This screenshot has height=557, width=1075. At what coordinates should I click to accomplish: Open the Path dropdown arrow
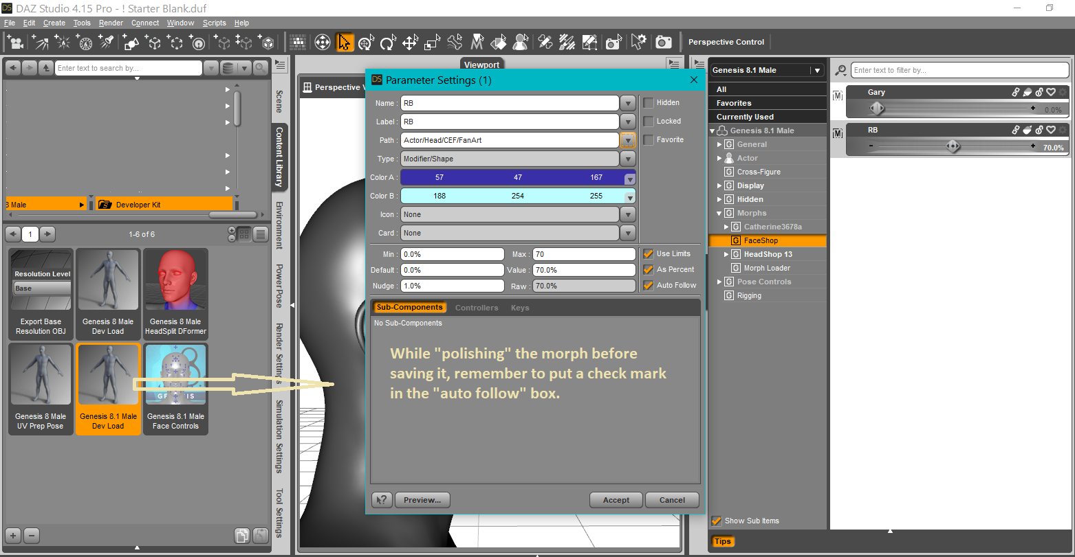pos(628,140)
